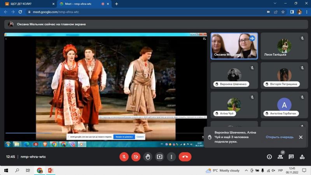The height and width of the screenshot is (175, 311).
Task: Click Вероніка Шевченко participant tile
Action: pyautogui.click(x=234, y=75)
